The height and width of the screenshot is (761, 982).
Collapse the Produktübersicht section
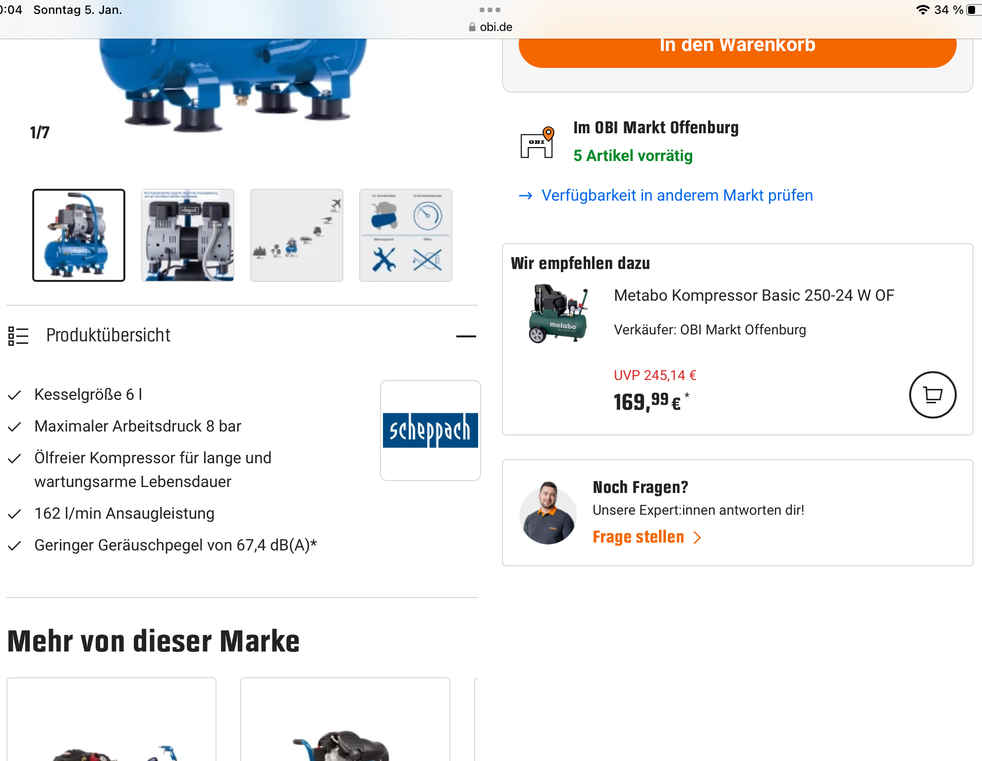[x=466, y=336]
